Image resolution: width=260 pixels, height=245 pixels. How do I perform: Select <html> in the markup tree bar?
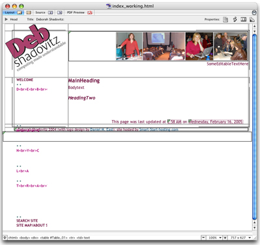(x=13, y=238)
